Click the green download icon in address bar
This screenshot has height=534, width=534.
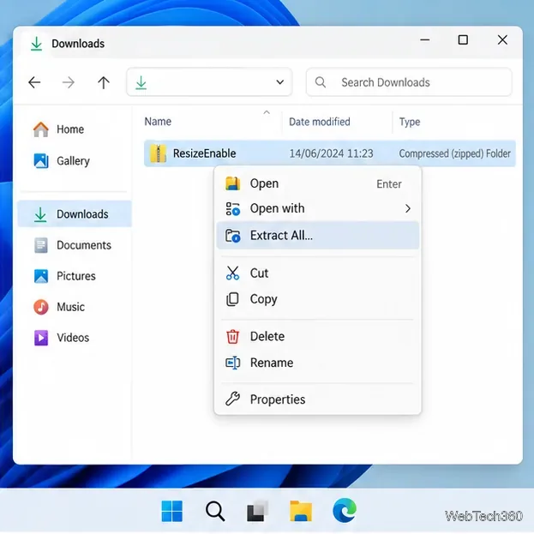pyautogui.click(x=141, y=83)
